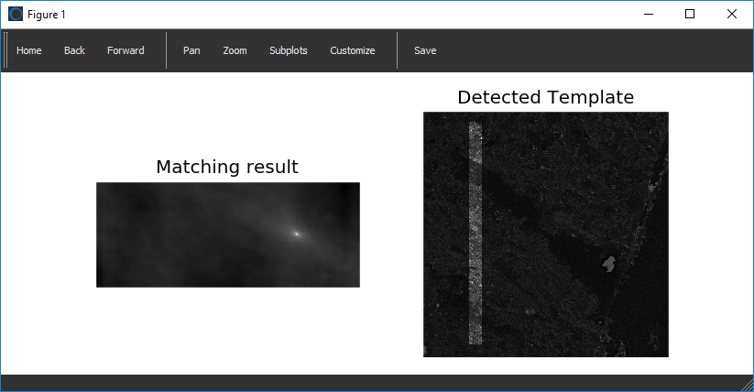This screenshot has width=754, height=392.
Task: Maximize the Figure 1 window
Action: point(690,15)
